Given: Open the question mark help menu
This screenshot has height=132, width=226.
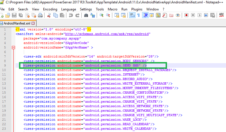Looking at the screenshot, I should 163,9.
